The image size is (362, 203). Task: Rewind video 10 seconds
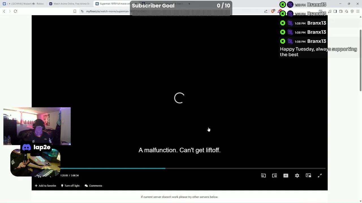point(263,176)
